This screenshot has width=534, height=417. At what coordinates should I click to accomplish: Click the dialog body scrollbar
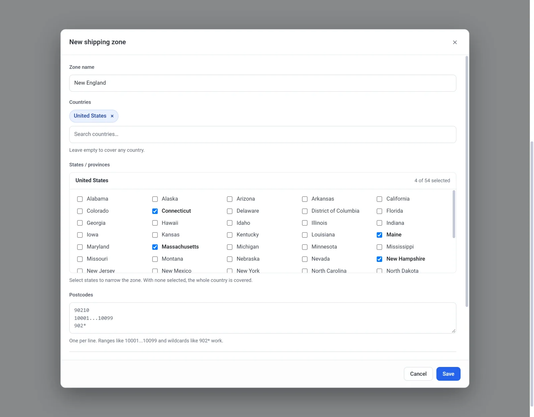click(467, 181)
